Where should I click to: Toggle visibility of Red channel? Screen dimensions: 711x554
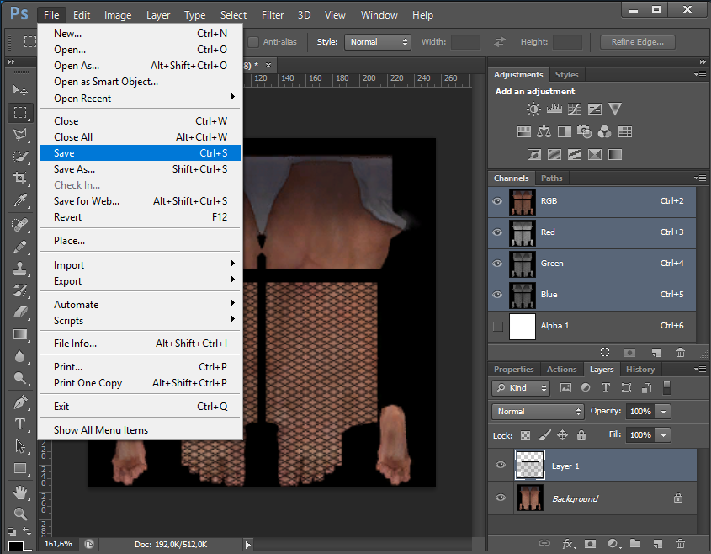click(x=497, y=232)
